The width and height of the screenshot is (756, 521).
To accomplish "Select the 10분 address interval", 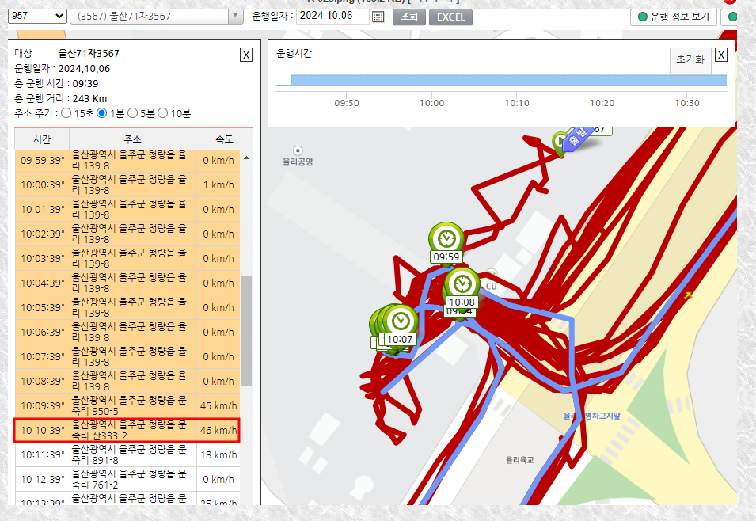I will [163, 113].
